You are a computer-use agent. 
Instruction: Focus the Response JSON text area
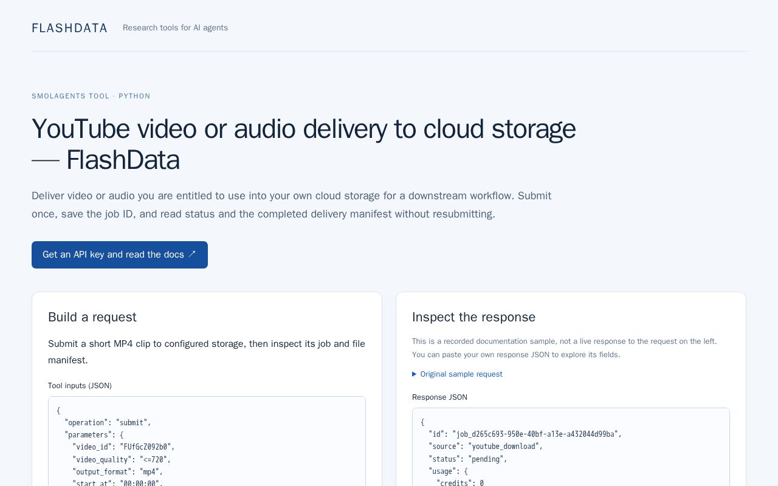click(571, 447)
